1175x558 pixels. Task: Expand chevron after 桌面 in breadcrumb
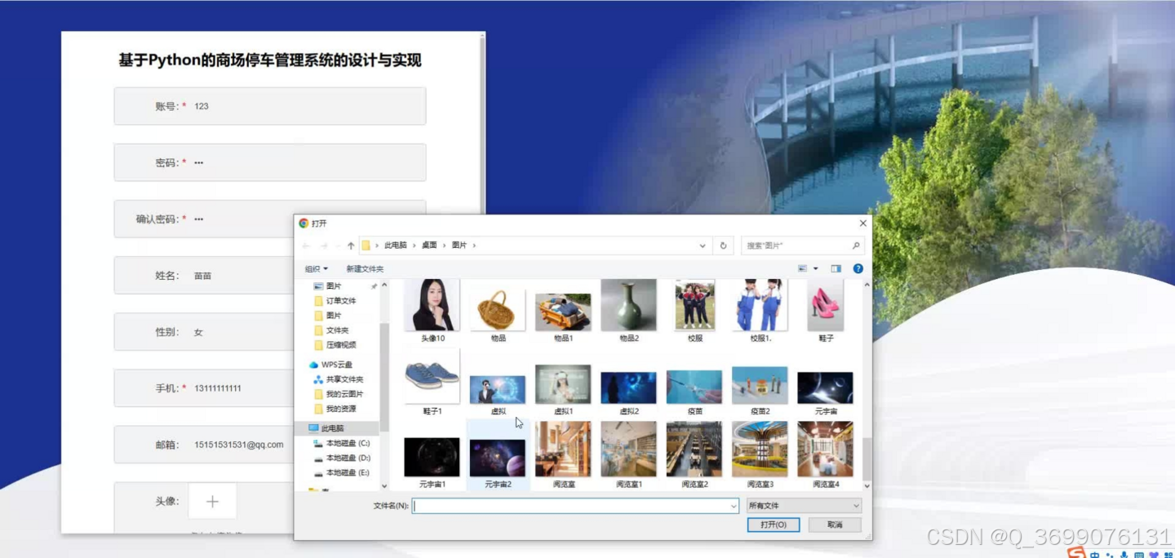[x=445, y=246]
